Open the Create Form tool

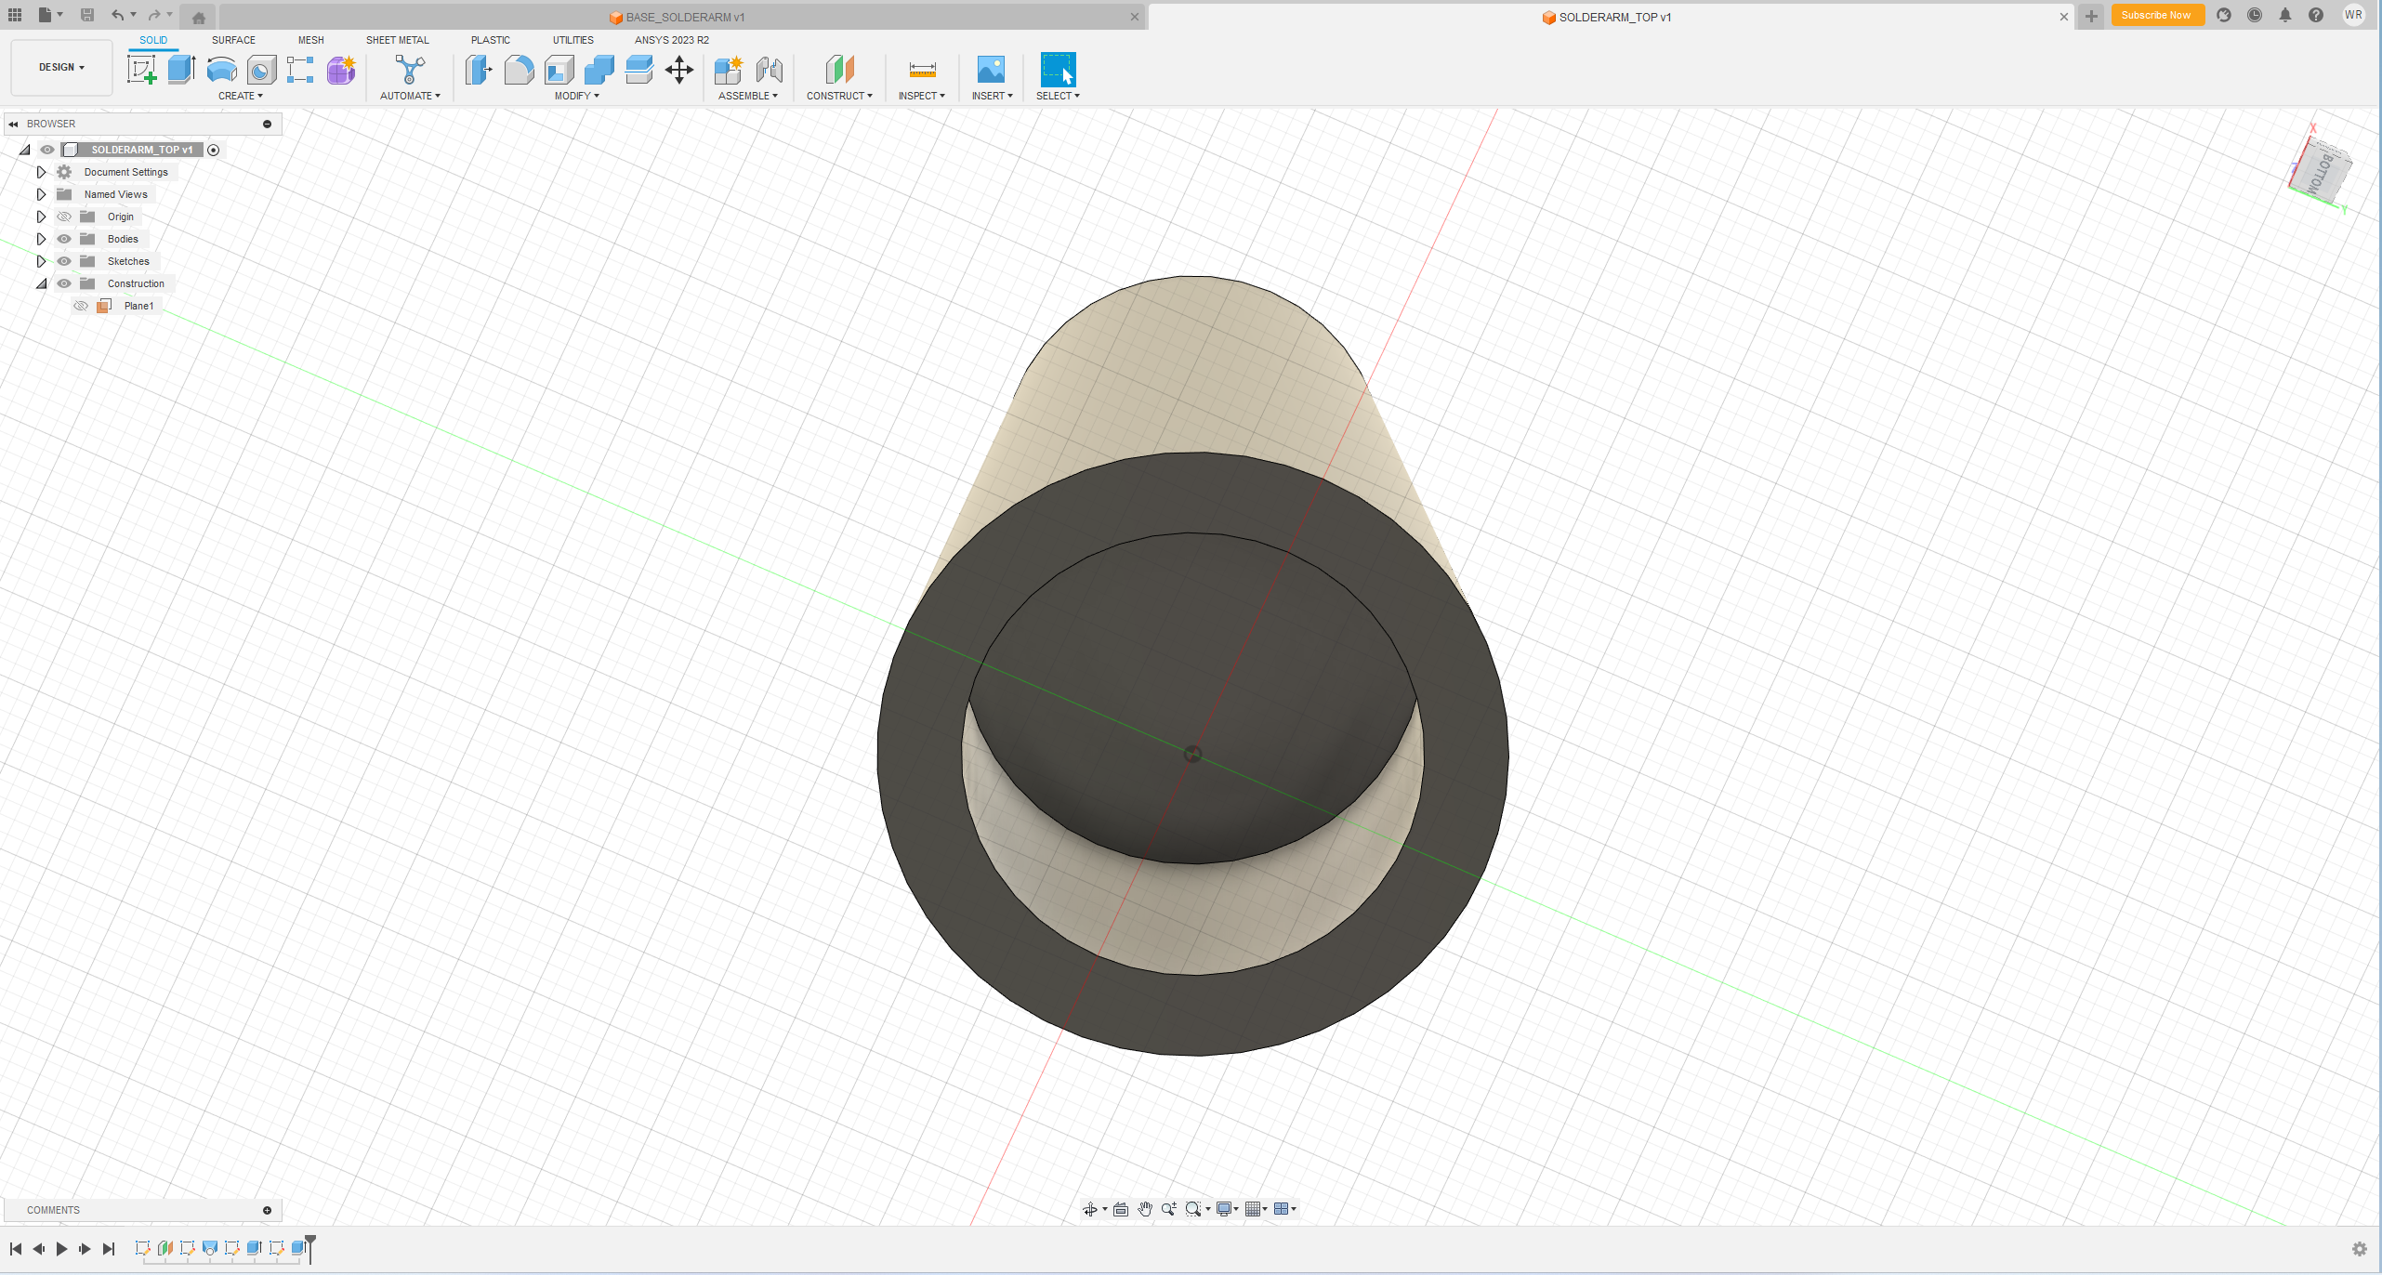tap(341, 70)
